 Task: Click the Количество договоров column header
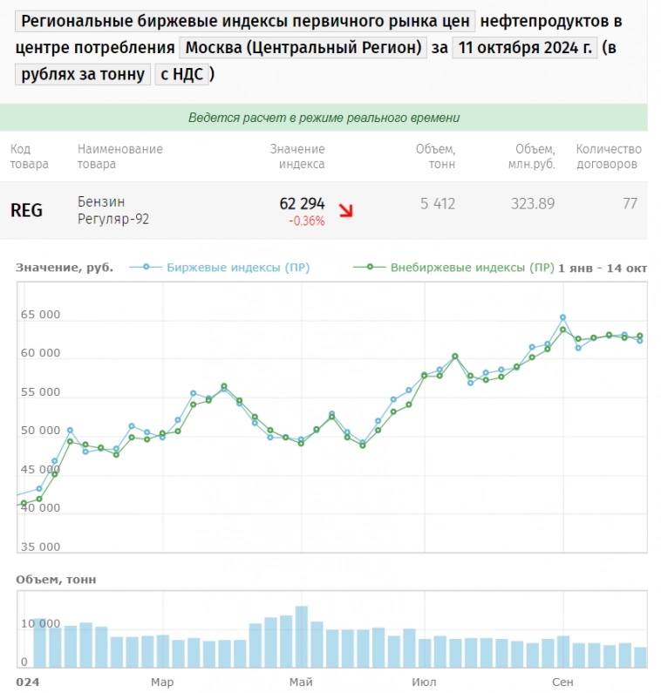tap(609, 156)
